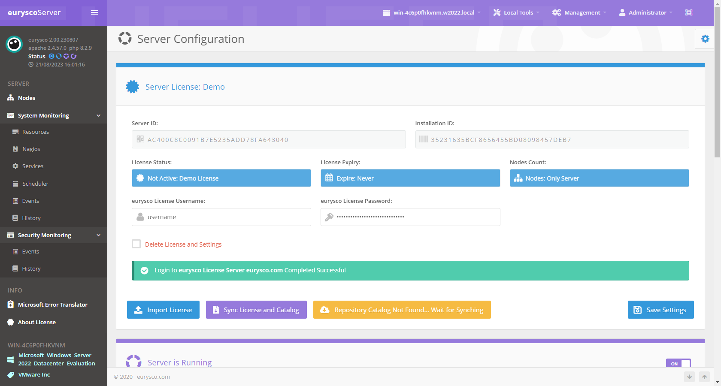Click the key icon in password field
The height and width of the screenshot is (386, 721).
329,217
